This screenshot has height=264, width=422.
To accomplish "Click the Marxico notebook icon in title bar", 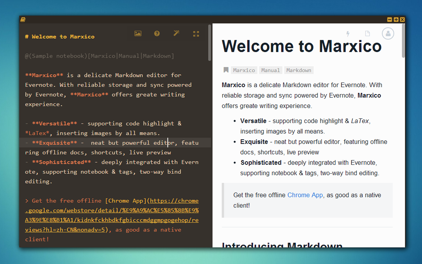I will (23, 19).
